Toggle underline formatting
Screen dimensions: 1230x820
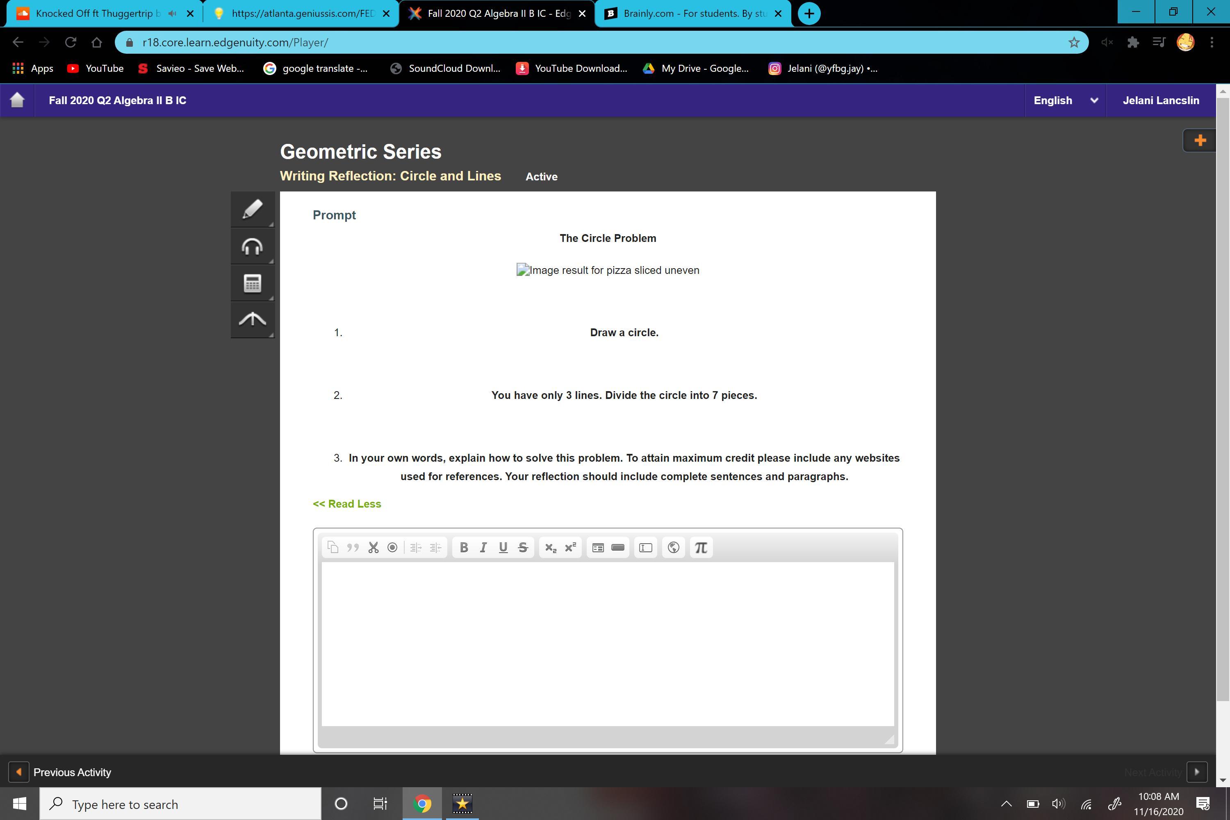(503, 547)
